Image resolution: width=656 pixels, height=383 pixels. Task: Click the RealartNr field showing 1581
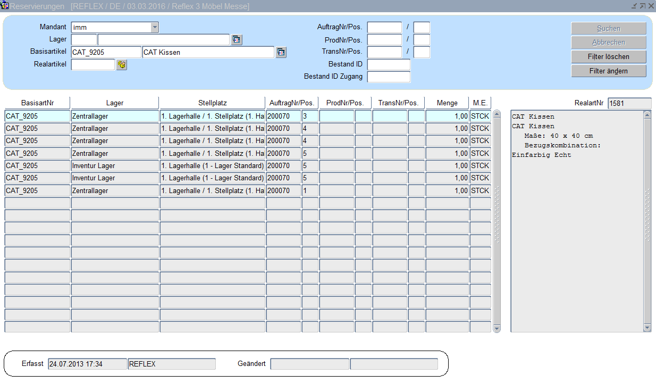(x=629, y=103)
